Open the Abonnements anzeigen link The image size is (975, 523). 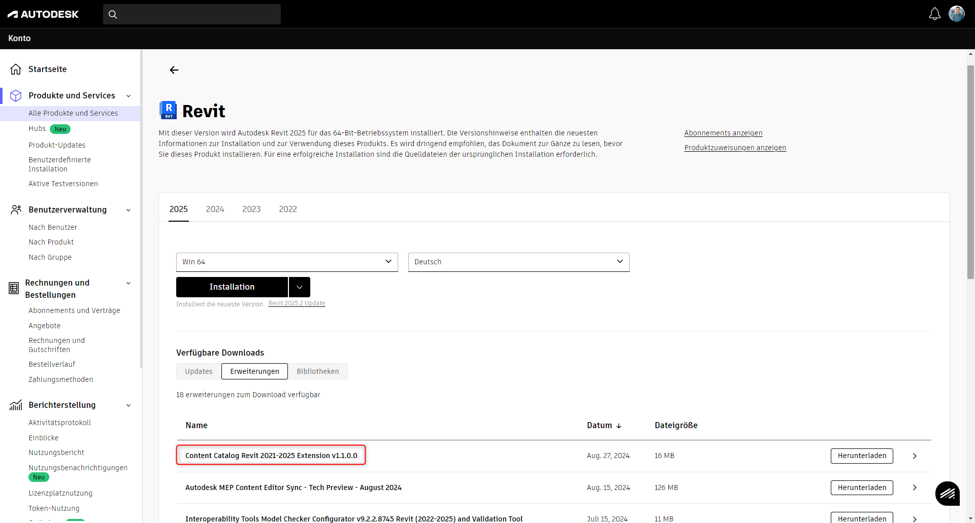(x=723, y=133)
